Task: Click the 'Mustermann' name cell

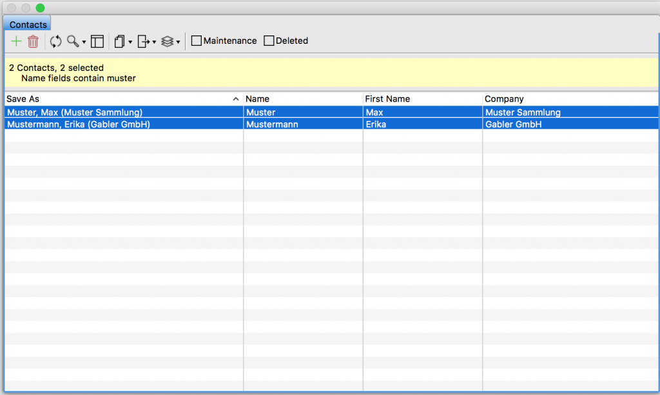Action: point(303,124)
